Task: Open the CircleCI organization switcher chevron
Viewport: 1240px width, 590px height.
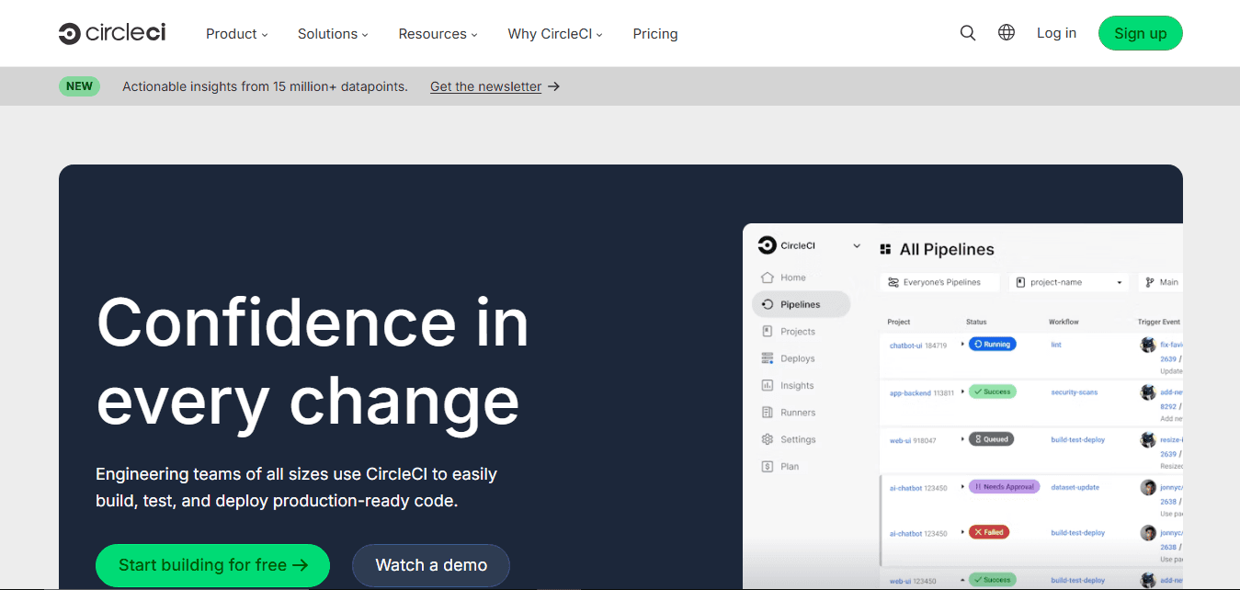Action: (x=857, y=246)
